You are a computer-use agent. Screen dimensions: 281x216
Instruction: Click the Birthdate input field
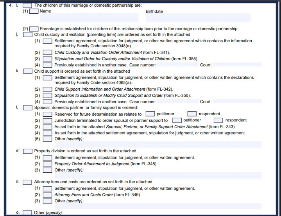point(198,18)
